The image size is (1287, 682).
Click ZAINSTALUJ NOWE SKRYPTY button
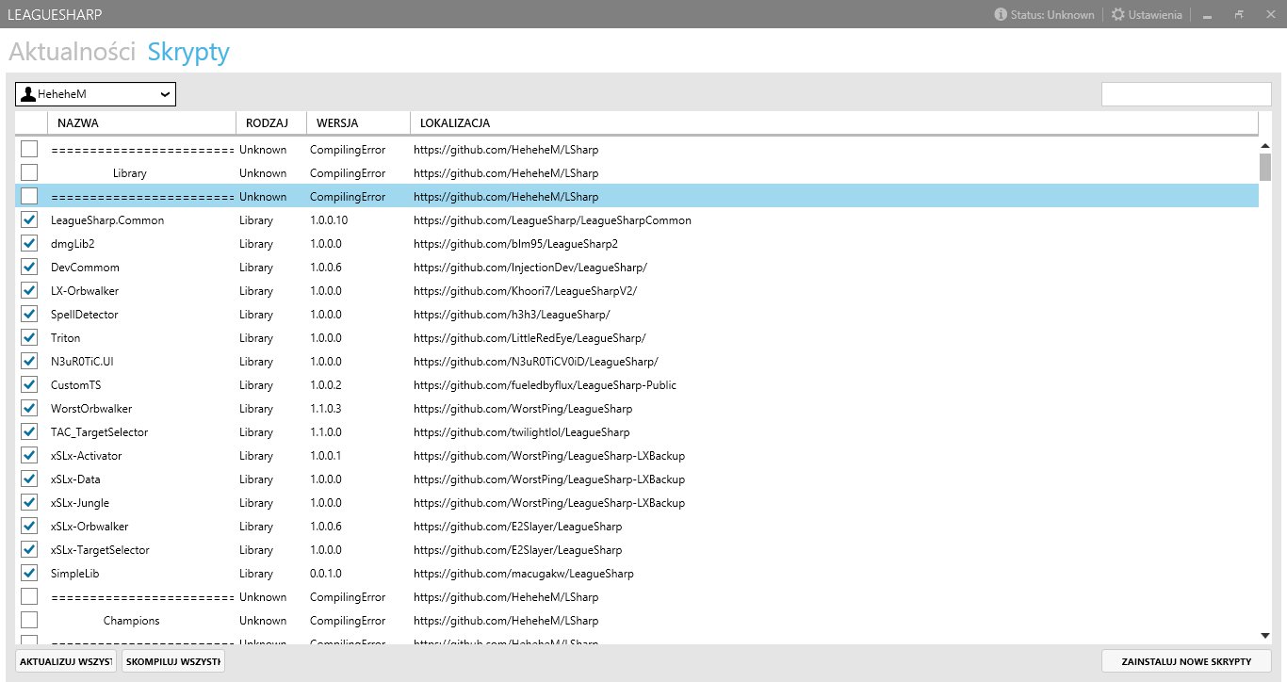point(1186,661)
